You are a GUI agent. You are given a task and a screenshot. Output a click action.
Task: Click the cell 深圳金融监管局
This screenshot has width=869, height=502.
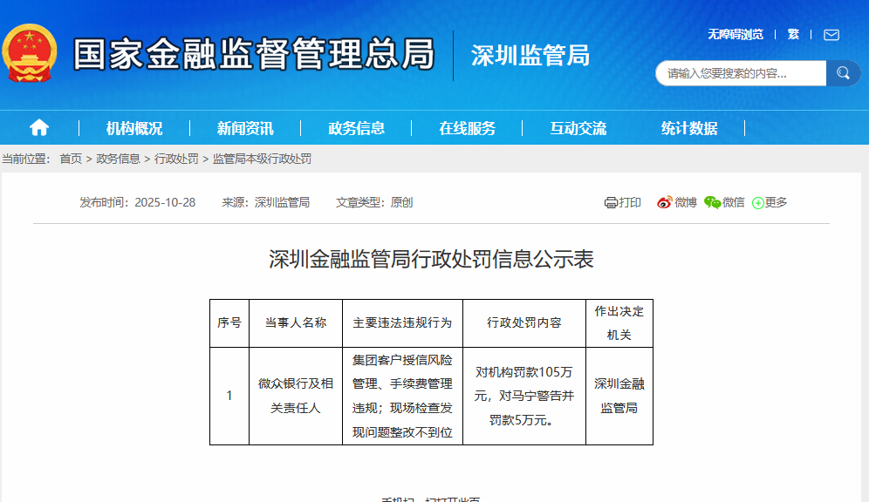(619, 396)
